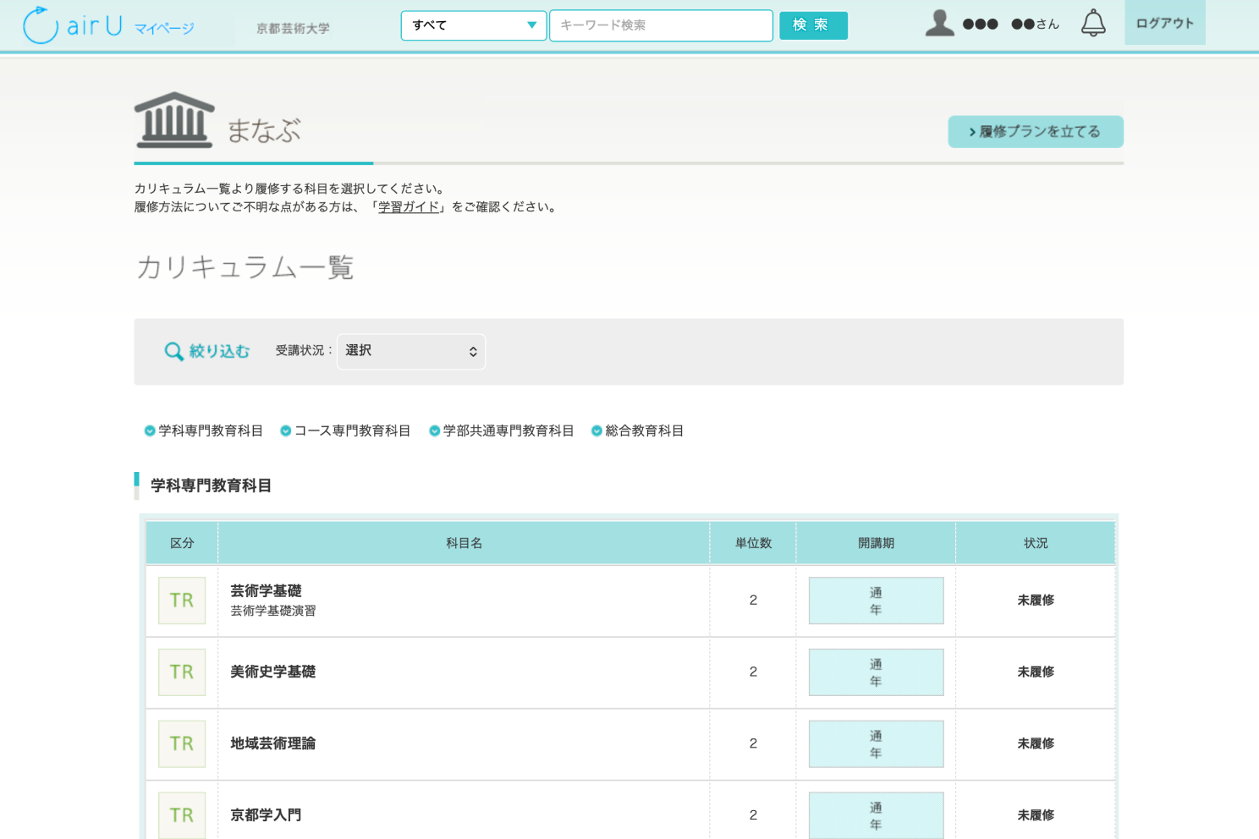Image resolution: width=1259 pixels, height=839 pixels.
Task: Jump to 総合教育科目 section
Action: click(x=645, y=431)
